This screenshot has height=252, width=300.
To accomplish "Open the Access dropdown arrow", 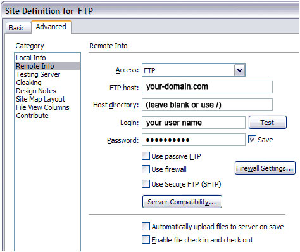I will [x=239, y=70].
